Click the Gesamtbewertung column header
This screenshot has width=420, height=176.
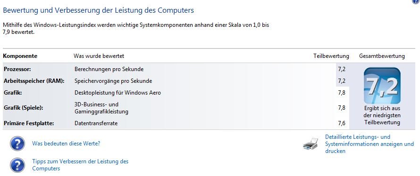pos(382,56)
